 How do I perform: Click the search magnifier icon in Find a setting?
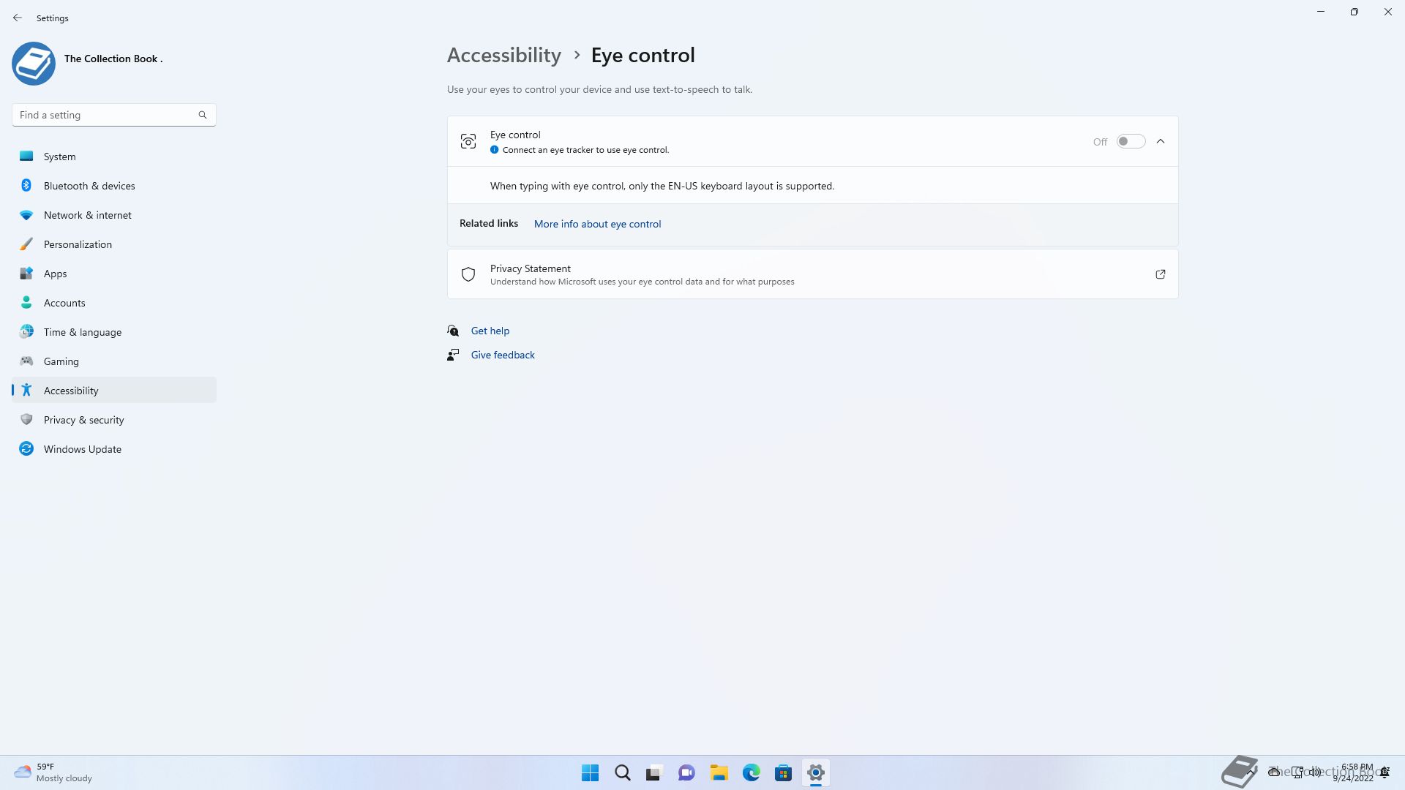[203, 115]
